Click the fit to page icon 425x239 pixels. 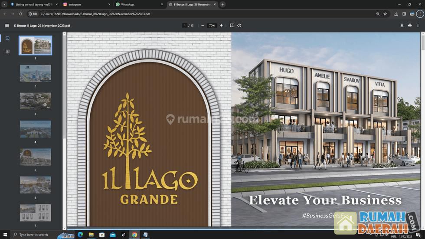[x=232, y=26]
